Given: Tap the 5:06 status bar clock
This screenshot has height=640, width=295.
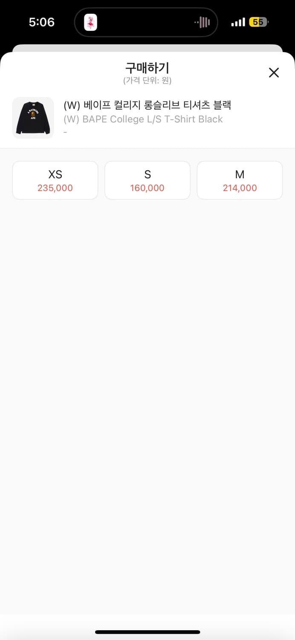Looking at the screenshot, I should (42, 22).
